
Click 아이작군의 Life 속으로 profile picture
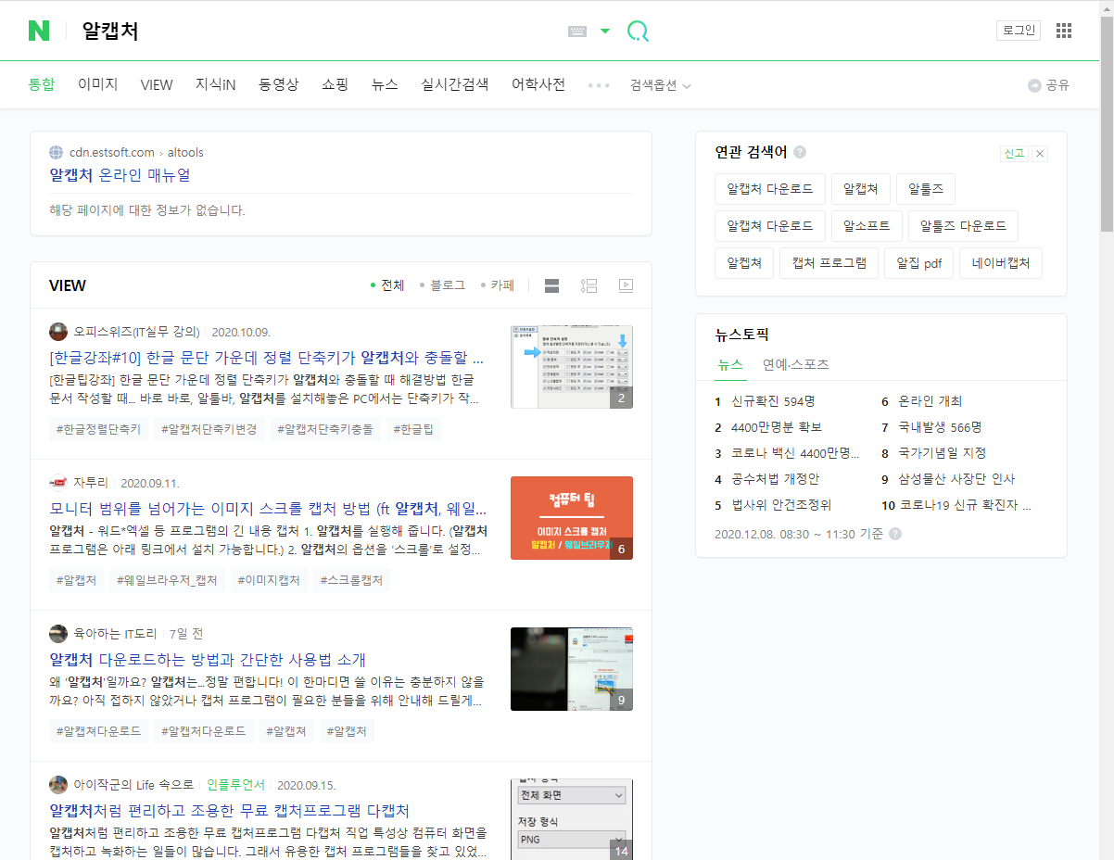coord(58,785)
